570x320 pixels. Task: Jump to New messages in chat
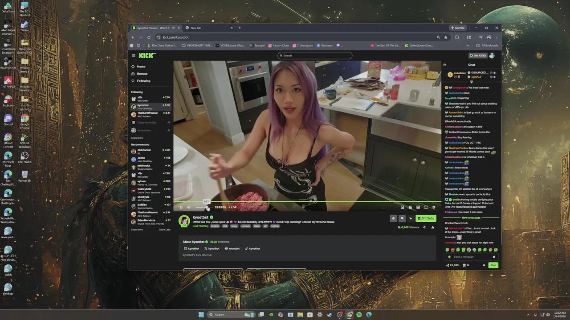pyautogui.click(x=471, y=218)
